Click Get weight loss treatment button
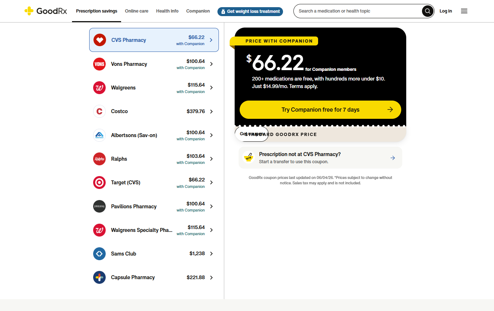The height and width of the screenshot is (311, 494). click(x=250, y=11)
